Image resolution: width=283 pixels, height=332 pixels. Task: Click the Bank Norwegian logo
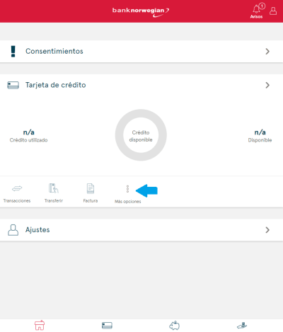tap(141, 12)
